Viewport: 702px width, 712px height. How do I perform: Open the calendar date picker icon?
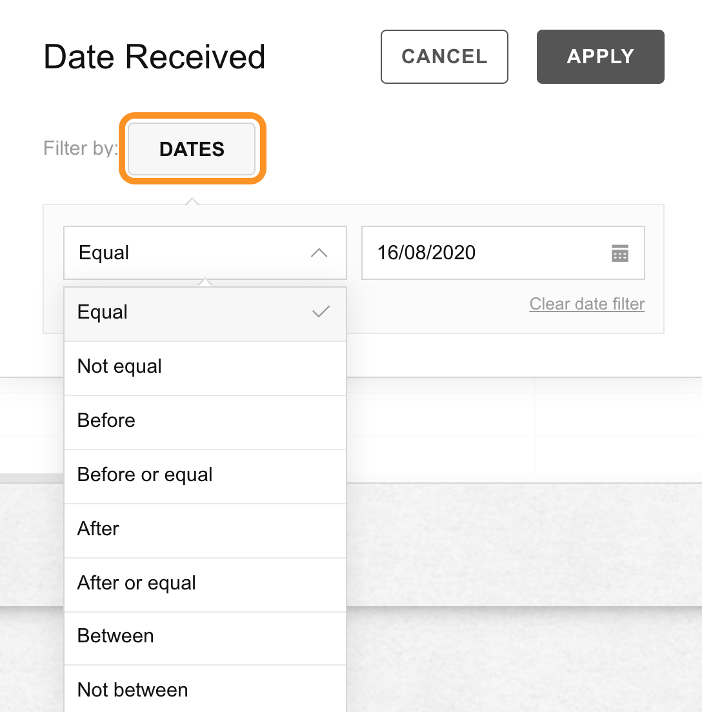point(620,253)
